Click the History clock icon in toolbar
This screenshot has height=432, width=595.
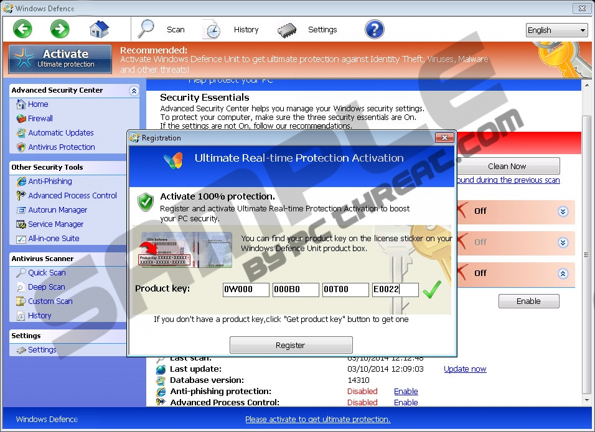[212, 30]
